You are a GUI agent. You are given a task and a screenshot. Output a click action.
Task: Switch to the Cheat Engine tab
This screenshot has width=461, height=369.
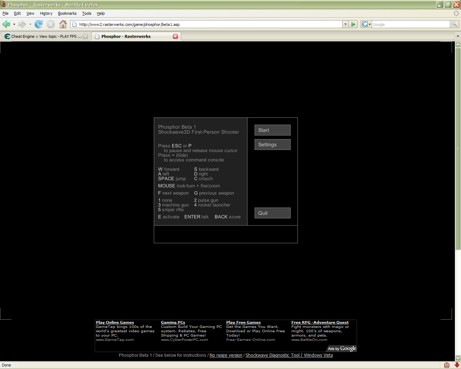(x=46, y=36)
